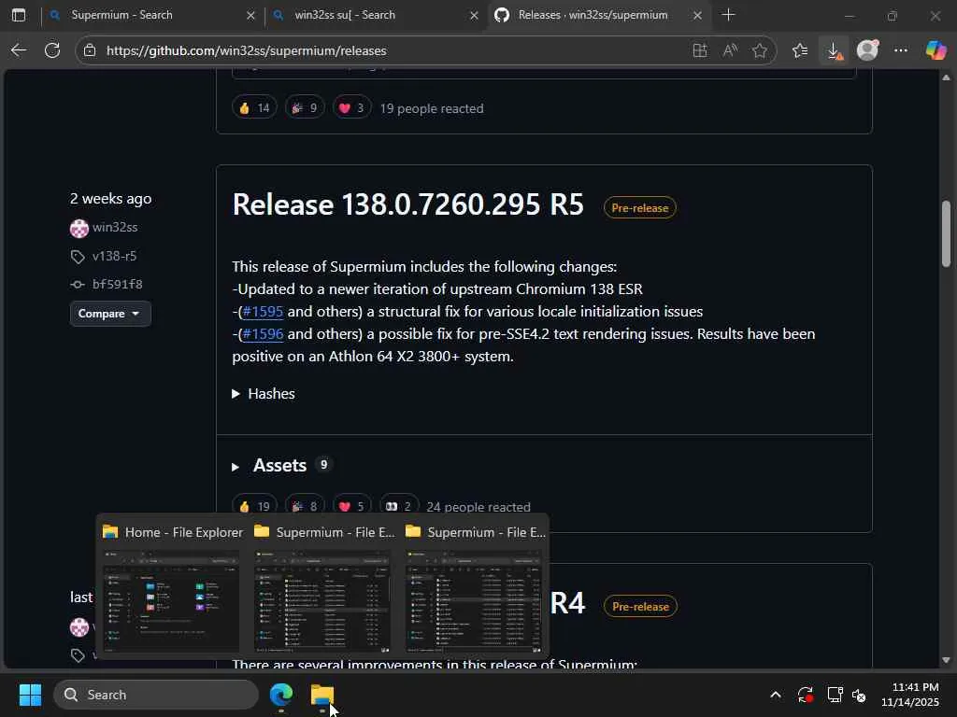Open the split screen icon in address bar
The image size is (957, 717).
click(x=700, y=50)
